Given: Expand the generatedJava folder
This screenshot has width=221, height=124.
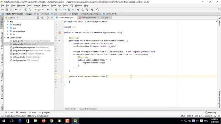Looking at the screenshot, I should [8, 31].
